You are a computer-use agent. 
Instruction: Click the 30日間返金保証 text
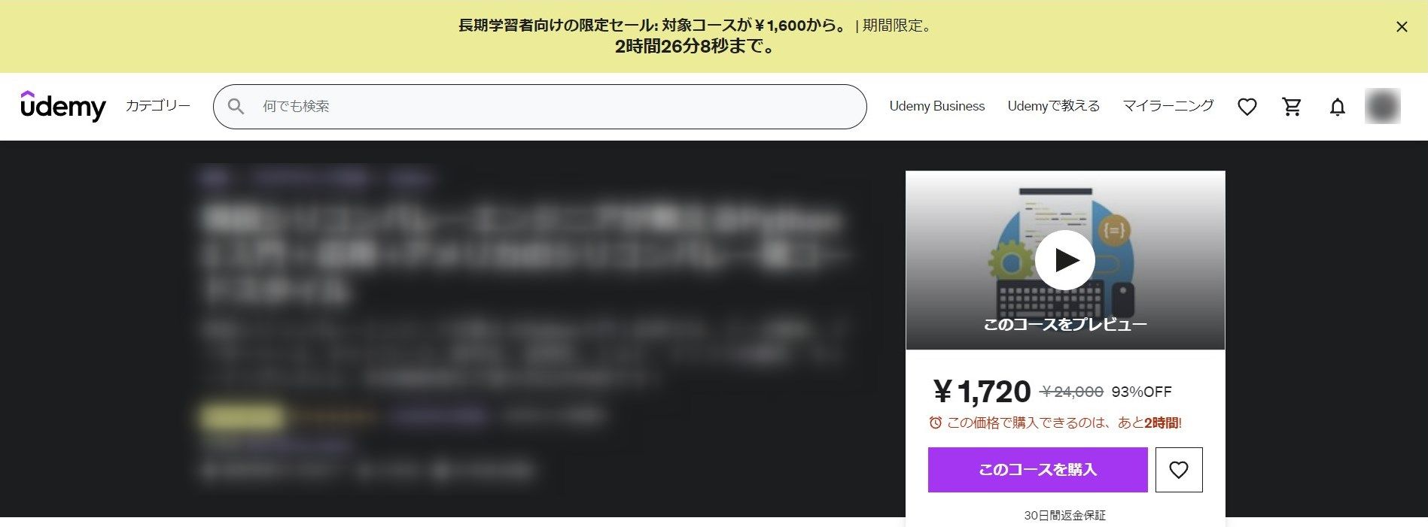(x=1064, y=515)
